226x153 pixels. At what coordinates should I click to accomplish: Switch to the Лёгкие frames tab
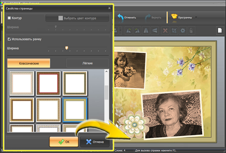pyautogui.click(x=88, y=63)
